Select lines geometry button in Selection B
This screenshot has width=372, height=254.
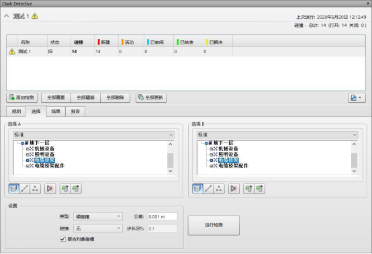(208, 189)
